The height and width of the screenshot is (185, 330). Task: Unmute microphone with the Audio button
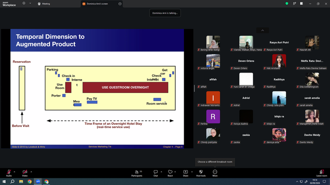(9, 173)
